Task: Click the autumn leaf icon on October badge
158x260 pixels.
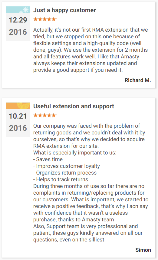Action: 23,106
